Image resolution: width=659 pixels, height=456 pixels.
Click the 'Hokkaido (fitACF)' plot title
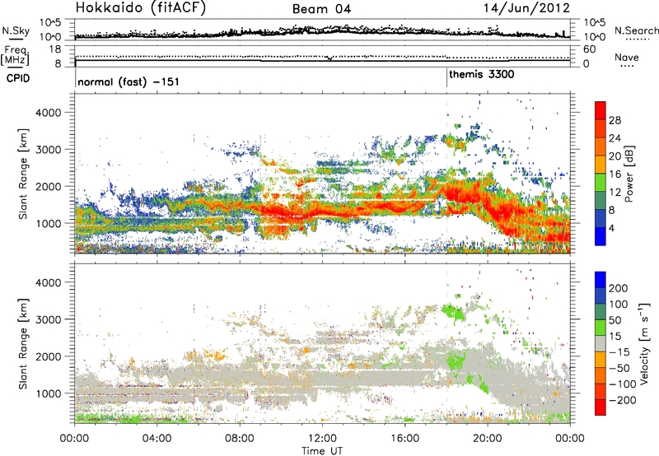pos(140,8)
